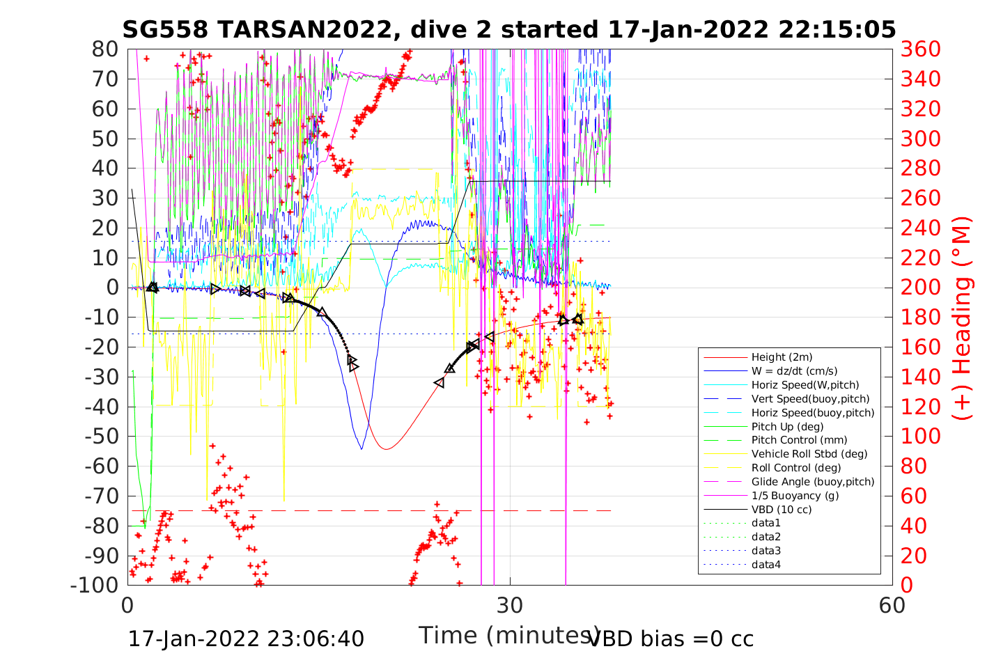Click green line sample beside 'Pitch Up (deg)' legend

click(724, 426)
